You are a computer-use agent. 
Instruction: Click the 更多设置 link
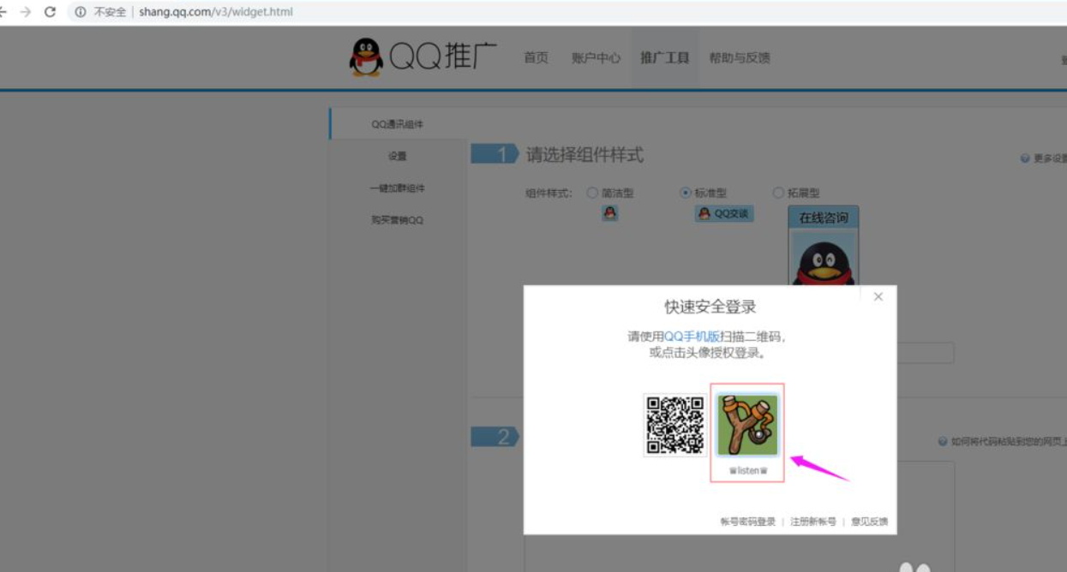click(x=1050, y=158)
